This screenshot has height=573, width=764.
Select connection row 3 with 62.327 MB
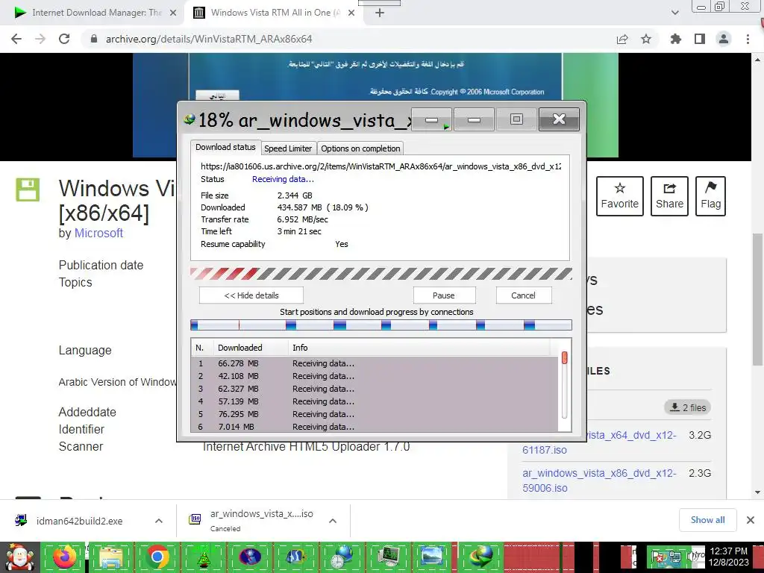point(375,389)
